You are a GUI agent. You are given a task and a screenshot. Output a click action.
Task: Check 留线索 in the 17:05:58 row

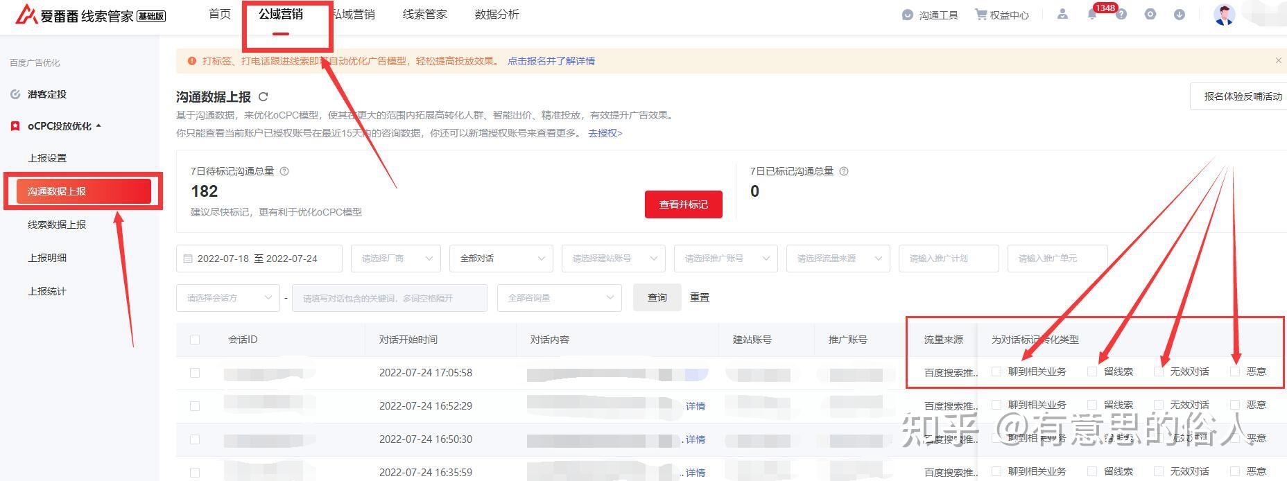click(x=1092, y=371)
